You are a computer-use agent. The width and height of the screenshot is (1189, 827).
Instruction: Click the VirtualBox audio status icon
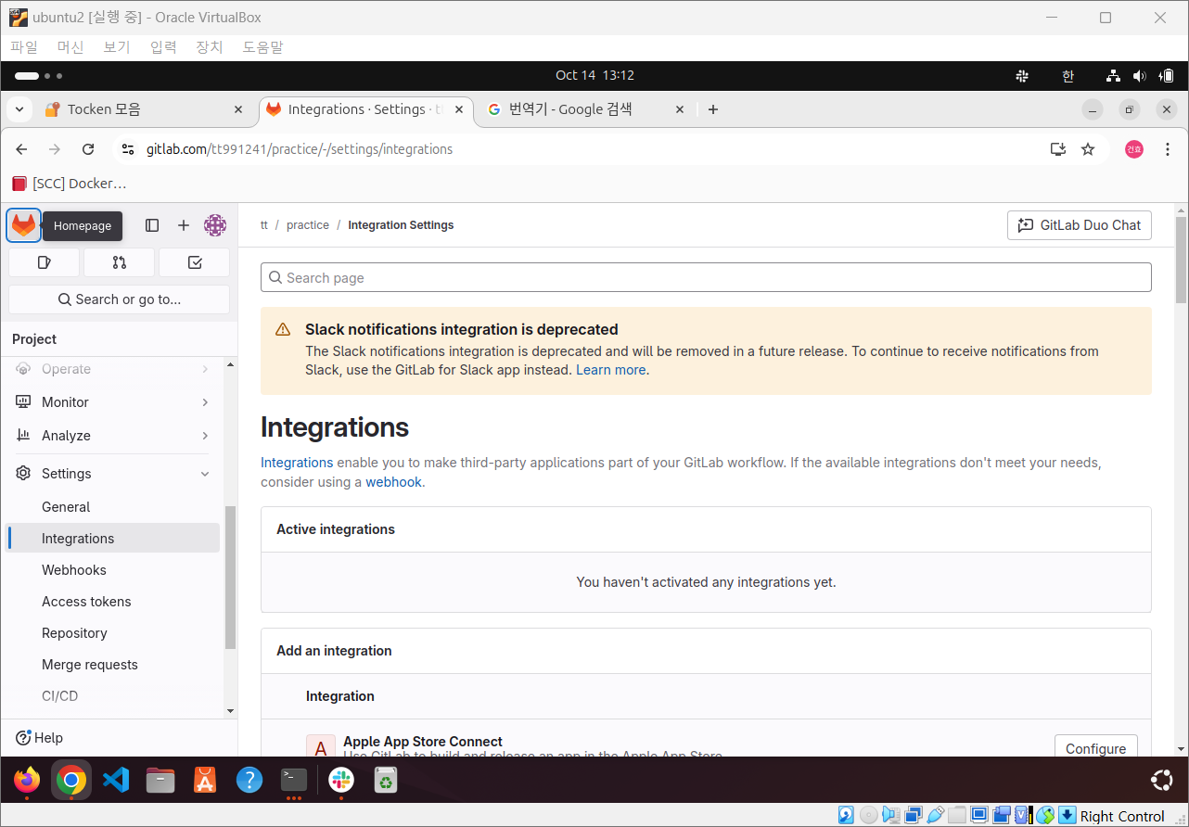(890, 816)
